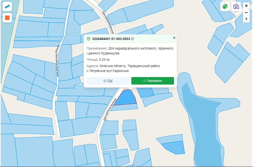Select the cadastral number 3224484401:01:003:0003 text

point(111,39)
